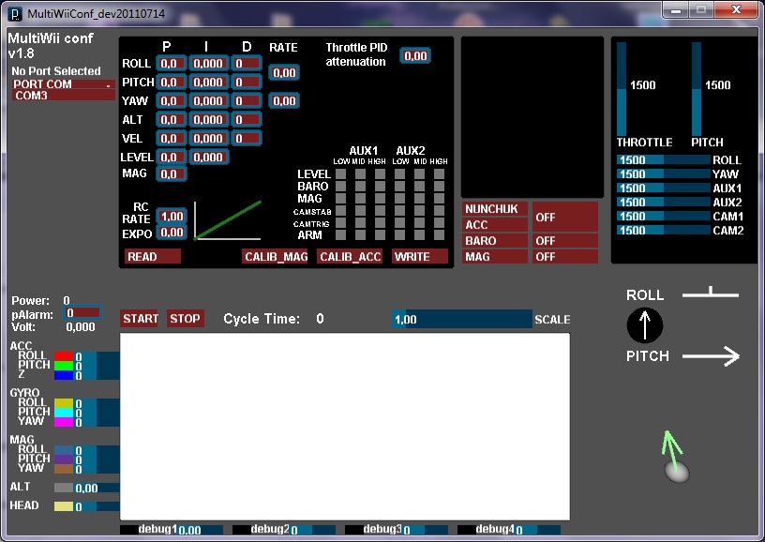Click the pAlarm value field

tap(82, 312)
